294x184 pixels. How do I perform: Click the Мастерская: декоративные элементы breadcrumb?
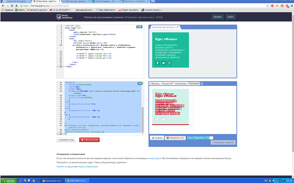(x=104, y=18)
